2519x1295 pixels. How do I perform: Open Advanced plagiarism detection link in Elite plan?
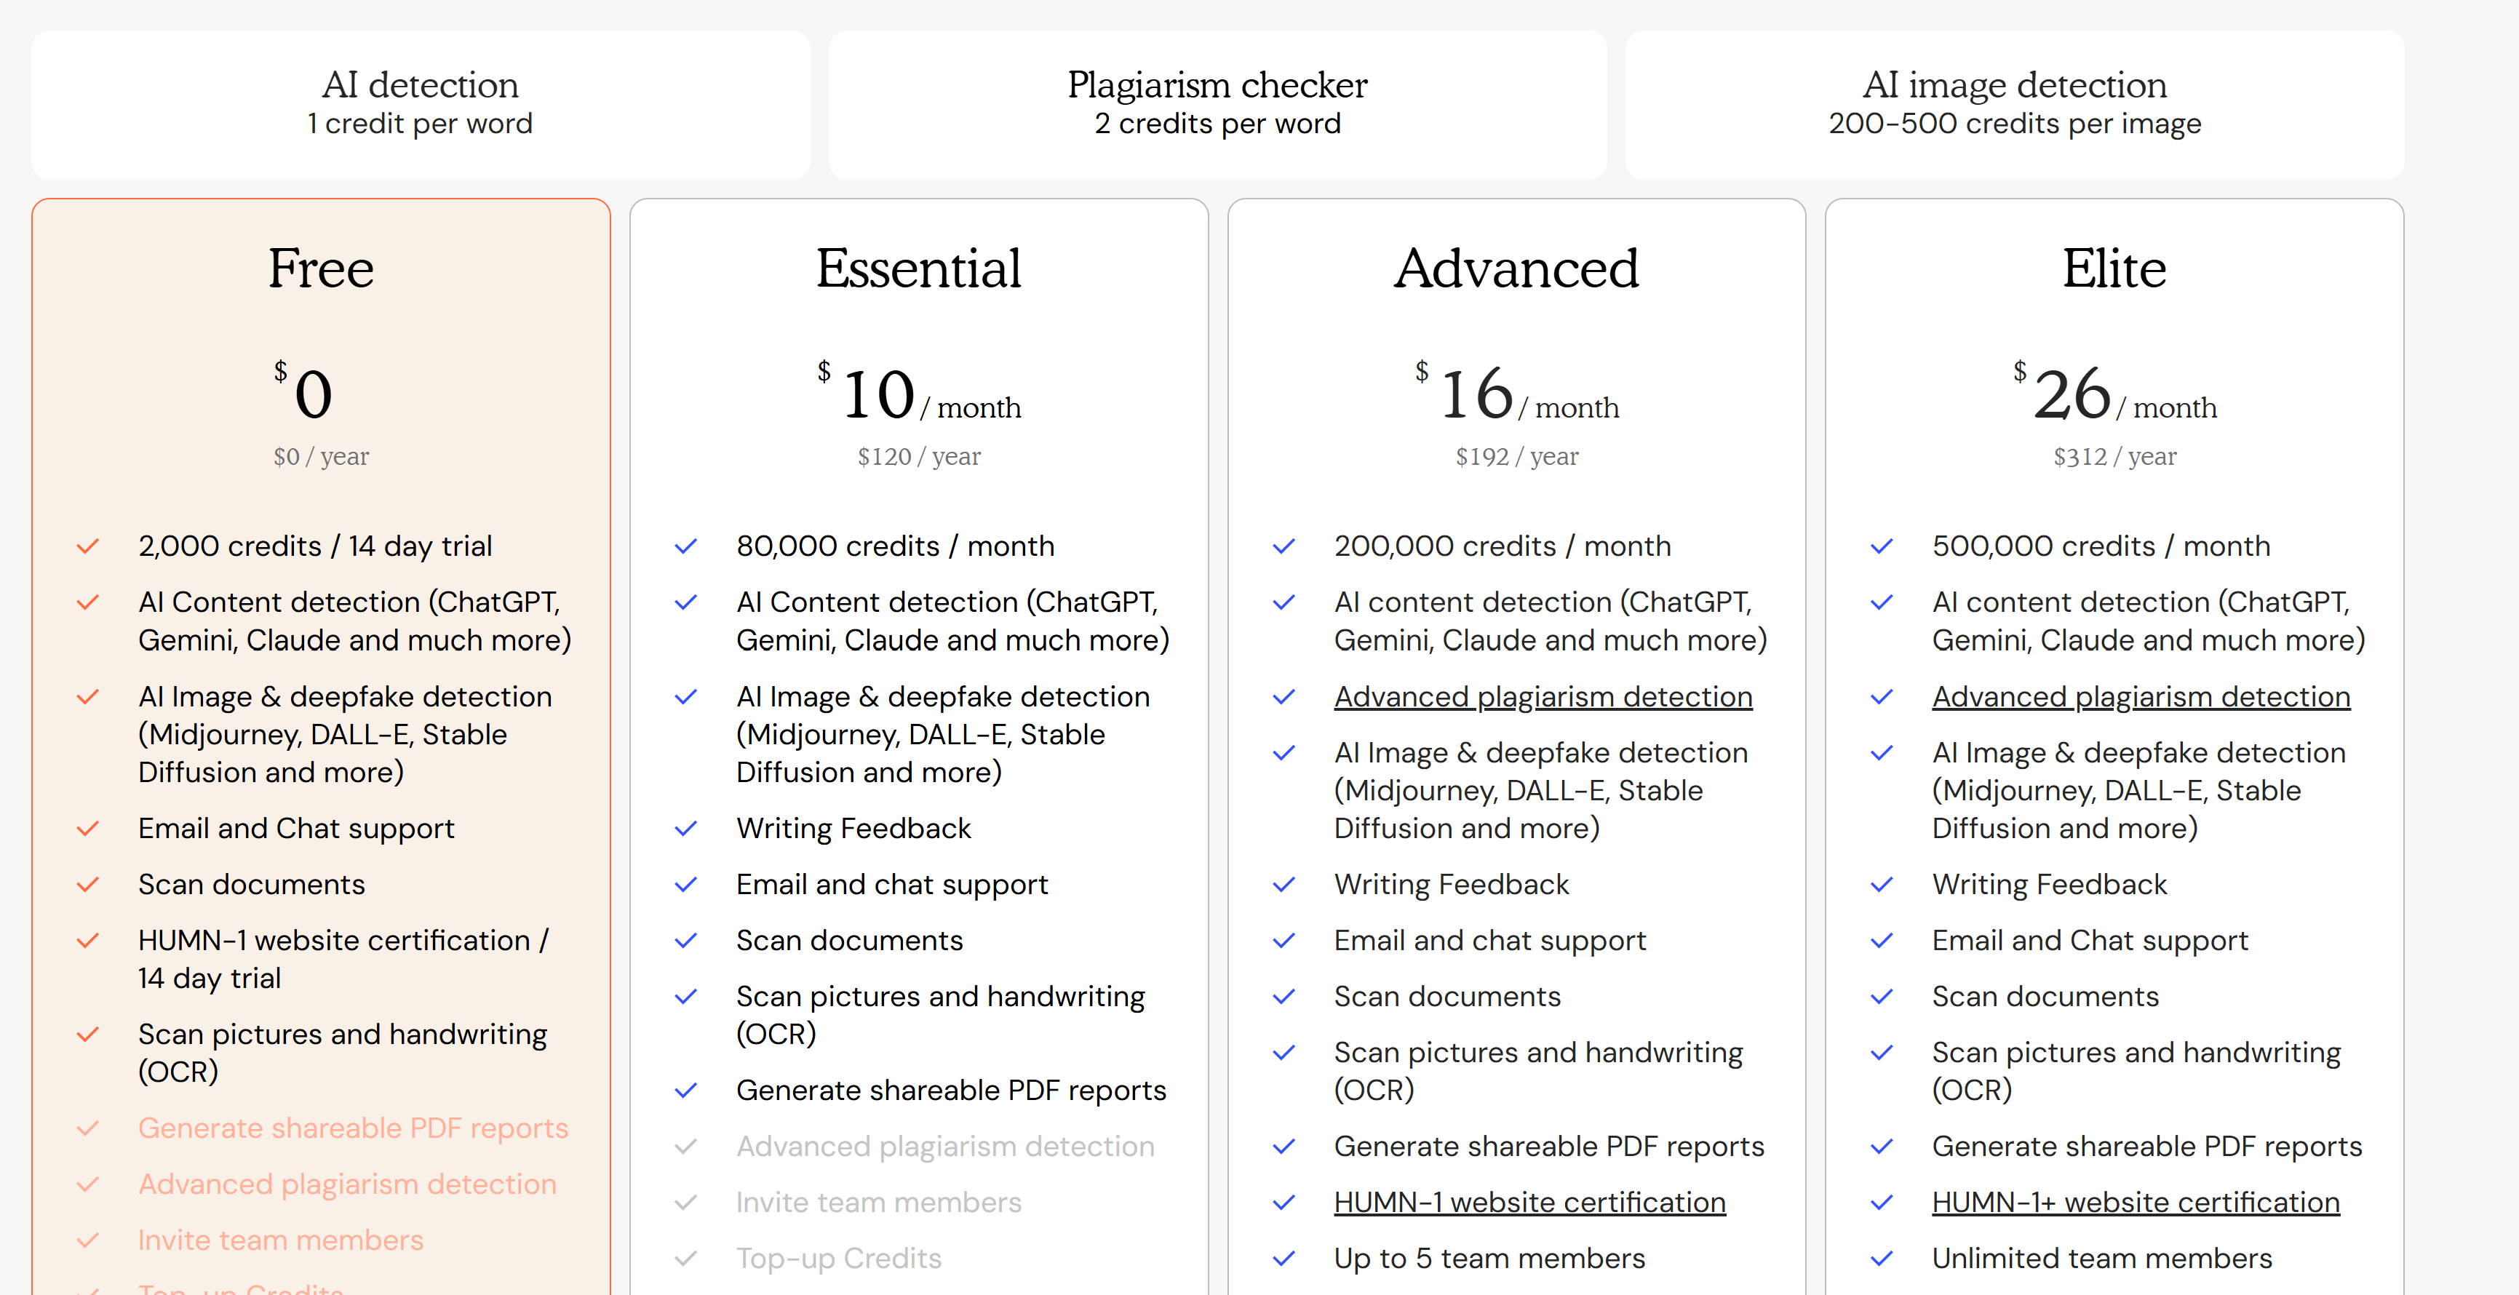[x=2141, y=696]
